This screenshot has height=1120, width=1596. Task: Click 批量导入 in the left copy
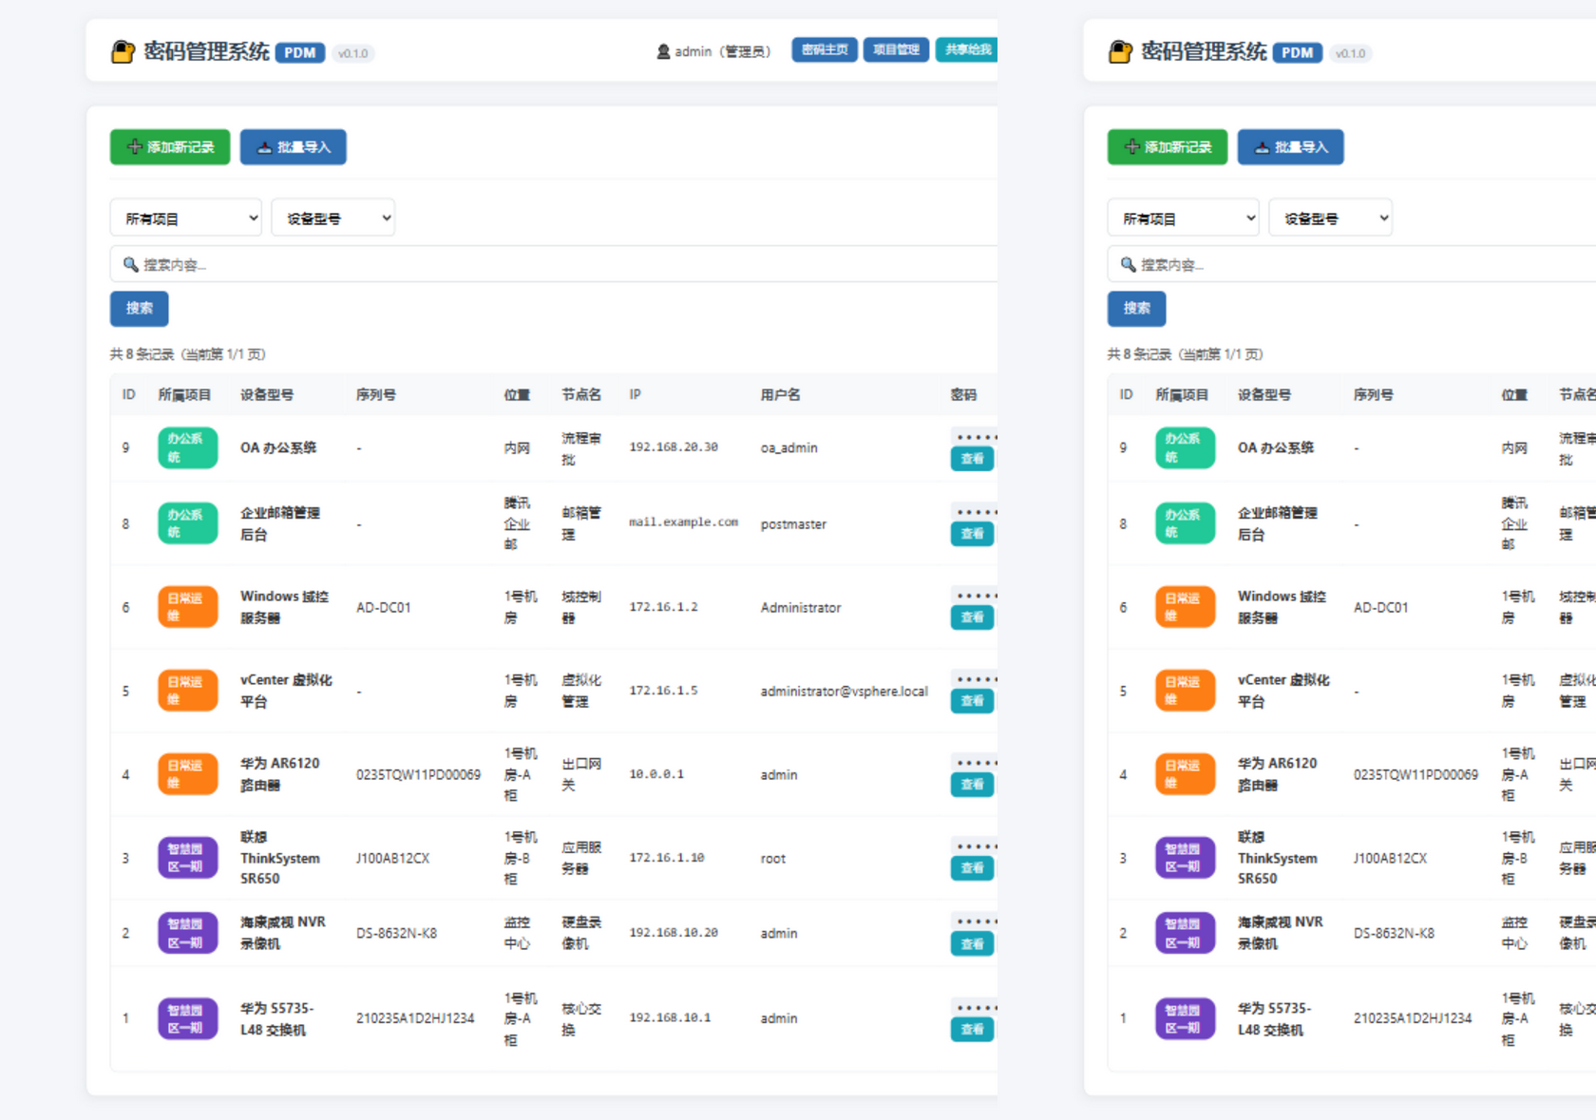[293, 147]
